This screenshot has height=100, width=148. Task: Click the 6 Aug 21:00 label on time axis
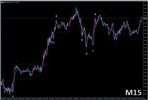57,98
